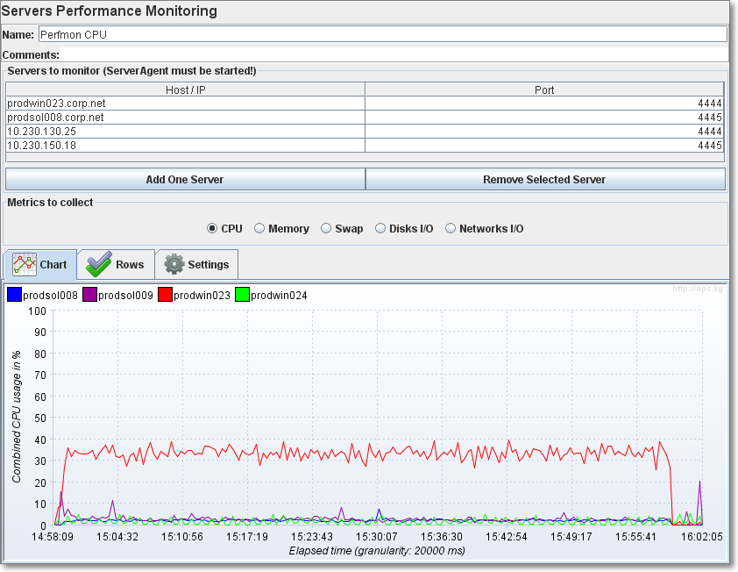
Task: Select the Swap metric
Action: click(x=325, y=228)
